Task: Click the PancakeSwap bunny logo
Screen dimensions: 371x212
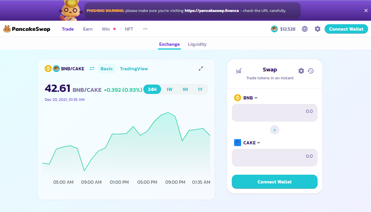Action: (7, 29)
